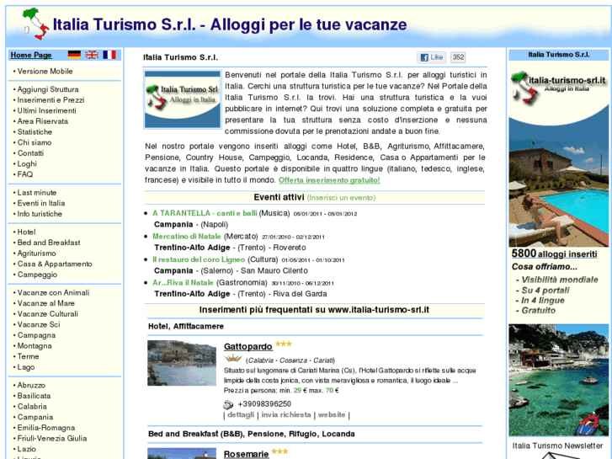Screen dimensions: 612x459
Task: Open the Gattopardo hotel photo thumbnail
Action: (x=182, y=363)
